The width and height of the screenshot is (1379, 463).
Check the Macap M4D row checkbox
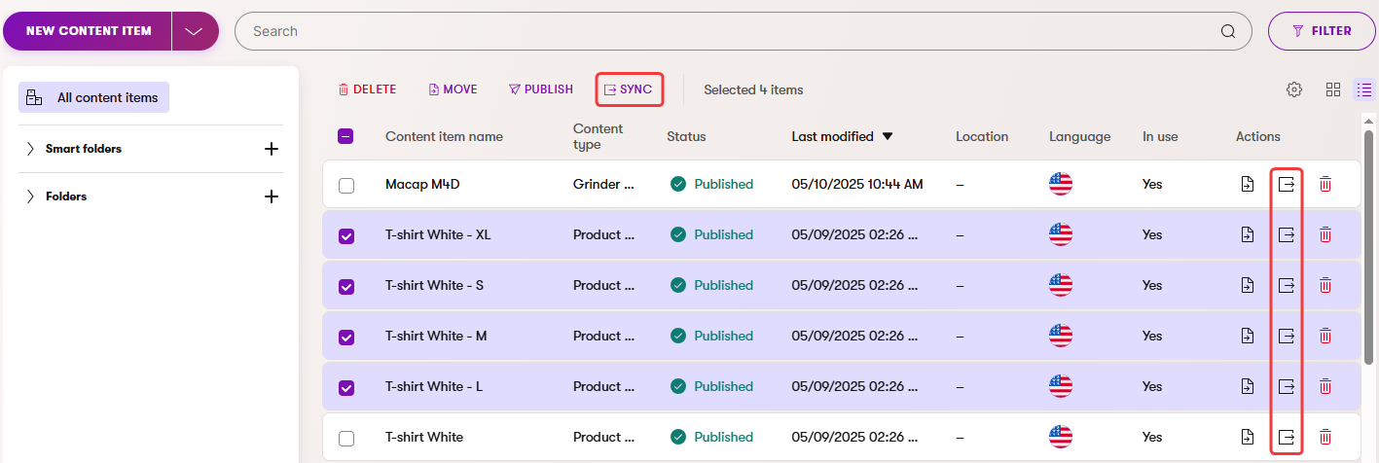(346, 185)
